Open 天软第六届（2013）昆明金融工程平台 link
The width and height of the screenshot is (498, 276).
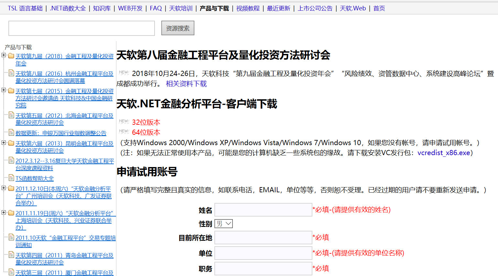point(65,147)
